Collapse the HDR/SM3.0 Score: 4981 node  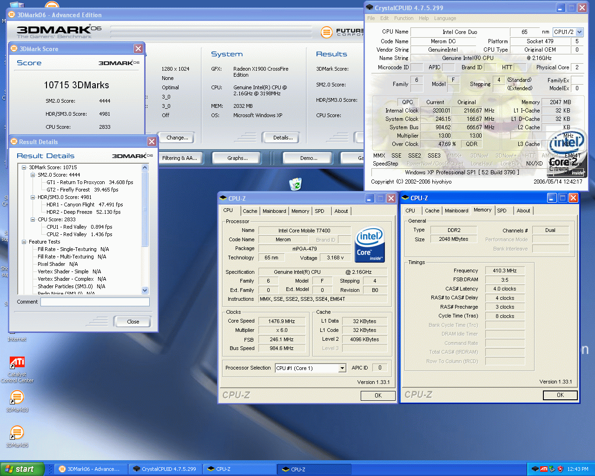click(33, 197)
